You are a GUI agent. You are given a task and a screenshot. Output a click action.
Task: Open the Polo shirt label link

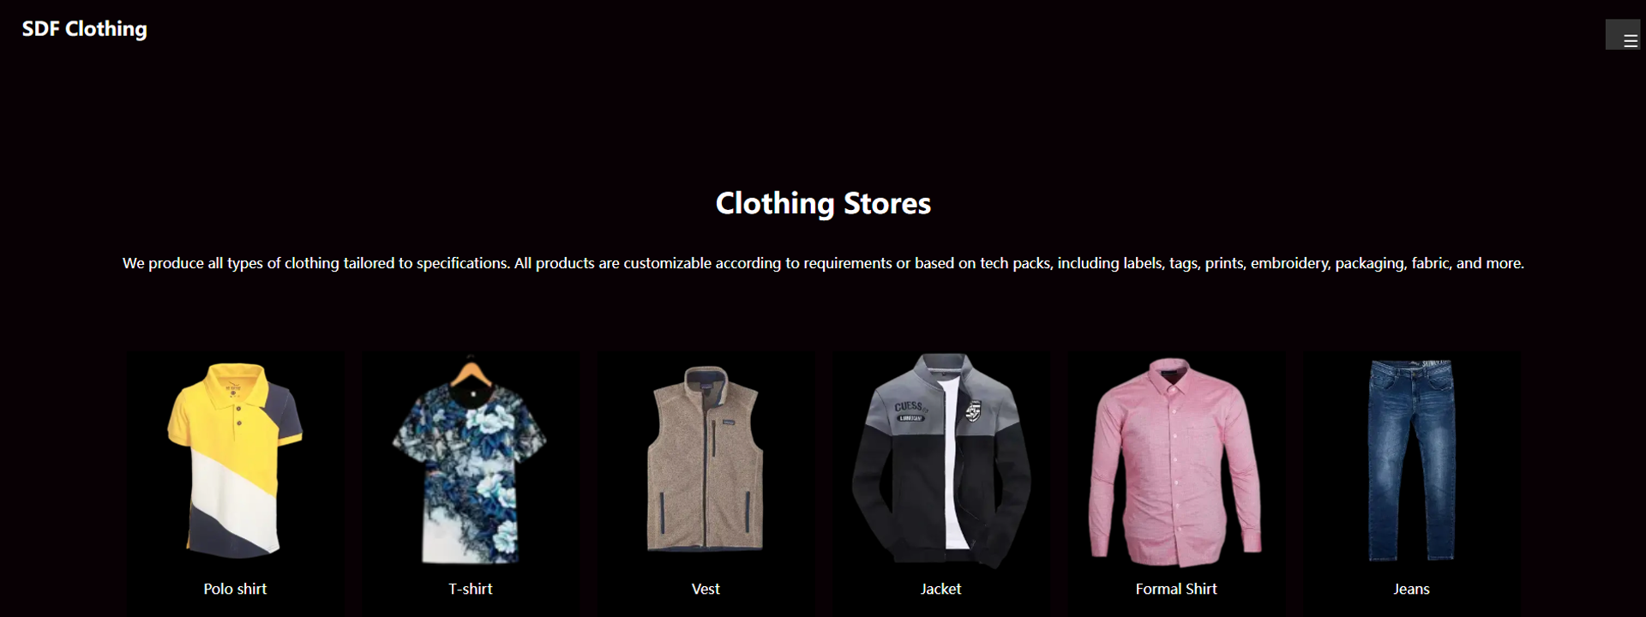(235, 589)
